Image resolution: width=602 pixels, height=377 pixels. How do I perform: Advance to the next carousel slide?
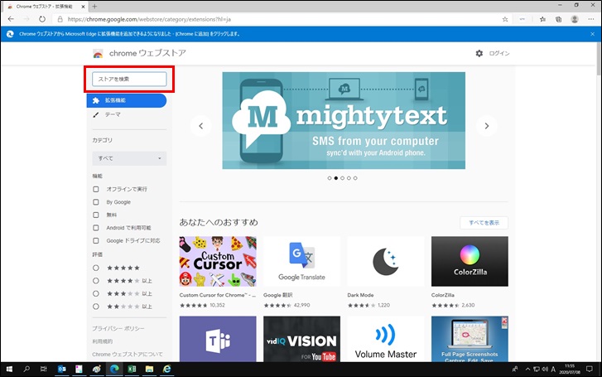(x=488, y=126)
